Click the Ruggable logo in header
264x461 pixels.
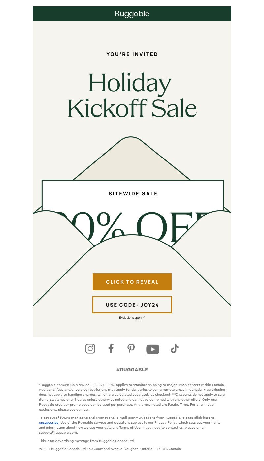(132, 14)
